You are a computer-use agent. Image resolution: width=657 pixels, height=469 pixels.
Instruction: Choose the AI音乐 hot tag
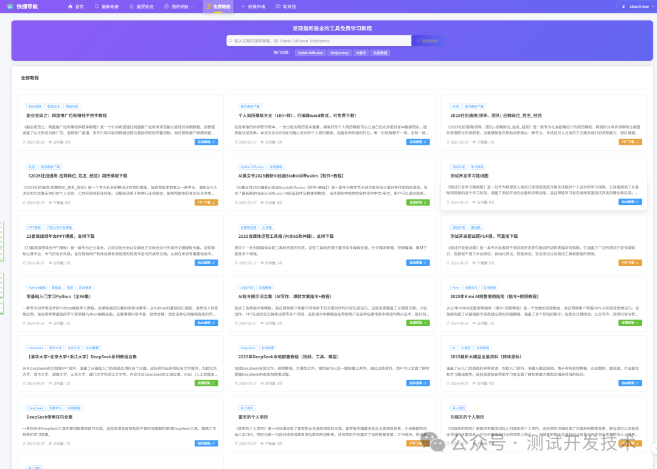361,53
